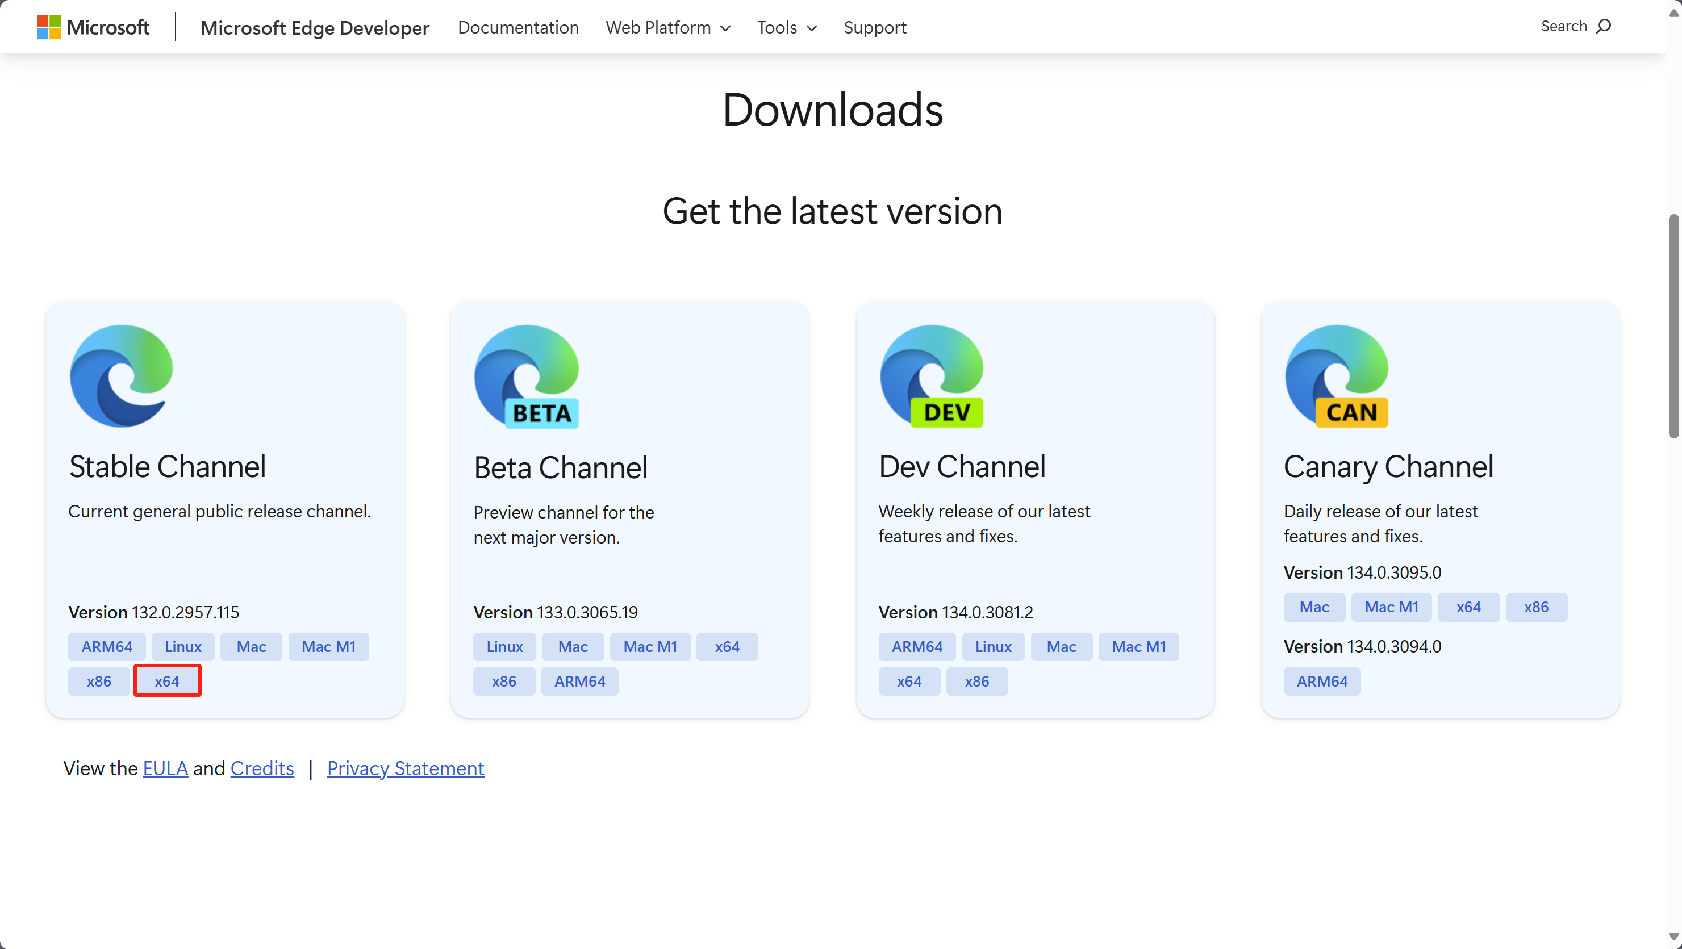Click the Microsoft logo icon
This screenshot has height=949, width=1682.
click(x=49, y=27)
